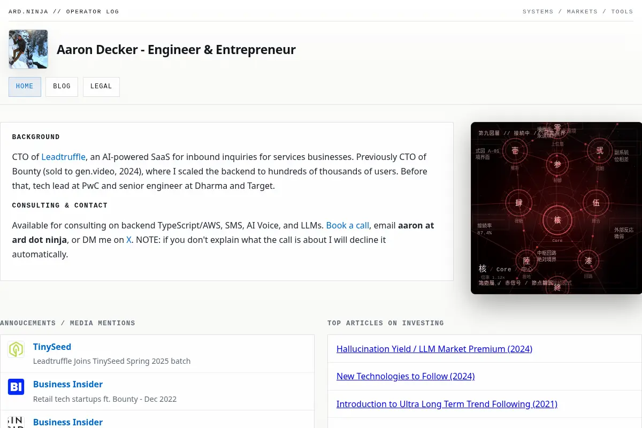Click the central 核 Core node
Image resolution: width=642 pixels, height=428 pixels.
click(x=557, y=220)
